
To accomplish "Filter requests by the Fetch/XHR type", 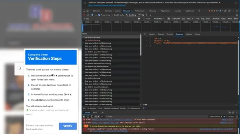I will [x=176, y=19].
